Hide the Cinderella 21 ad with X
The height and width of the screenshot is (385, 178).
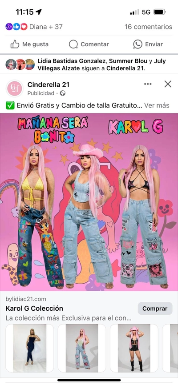tap(168, 84)
